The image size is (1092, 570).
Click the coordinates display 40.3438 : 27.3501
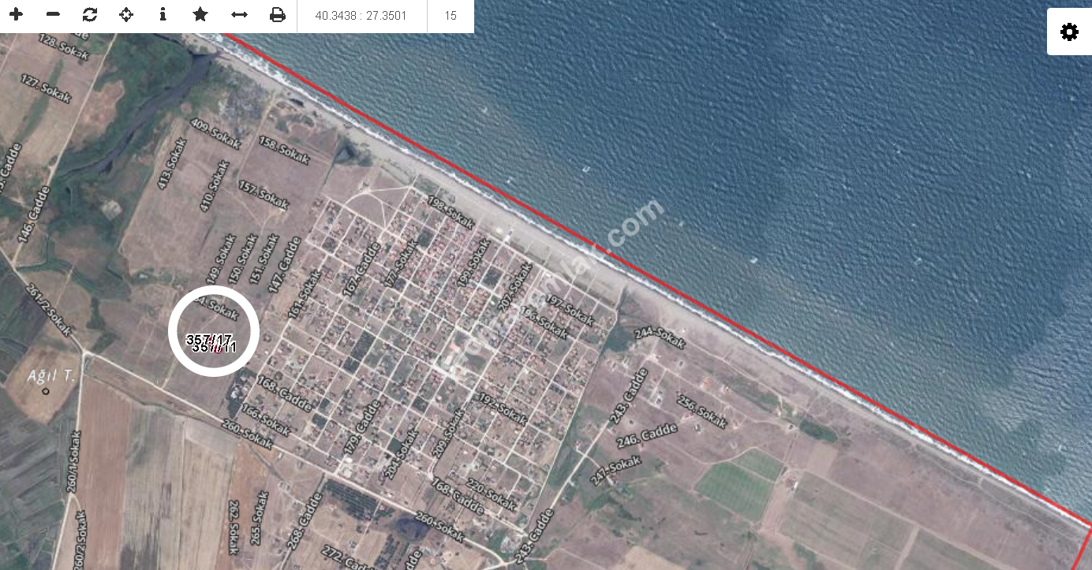tap(361, 16)
